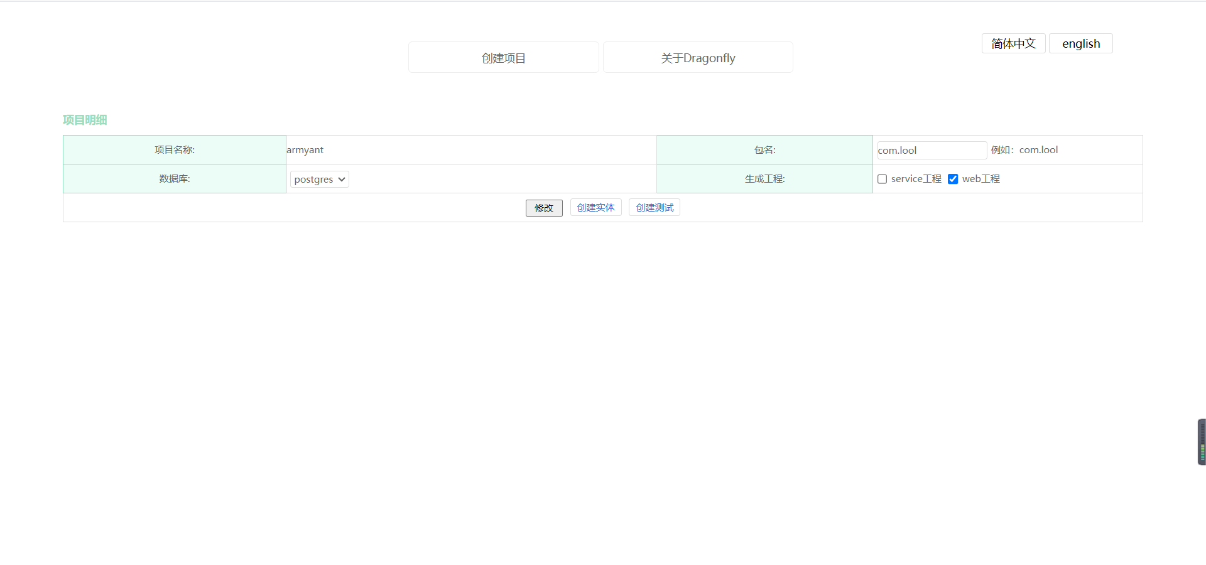Click the 包名 label cell

pyautogui.click(x=764, y=150)
